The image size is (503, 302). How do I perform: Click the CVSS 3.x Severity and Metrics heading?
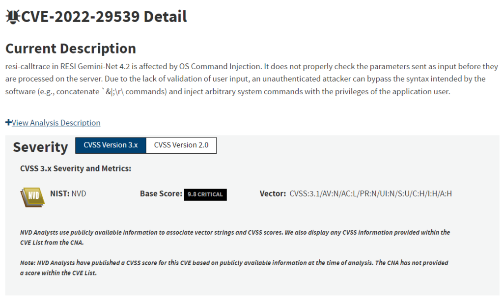click(76, 169)
